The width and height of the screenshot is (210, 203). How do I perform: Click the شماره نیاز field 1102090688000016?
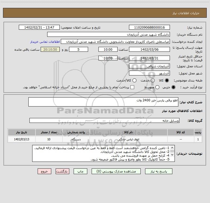149,27
